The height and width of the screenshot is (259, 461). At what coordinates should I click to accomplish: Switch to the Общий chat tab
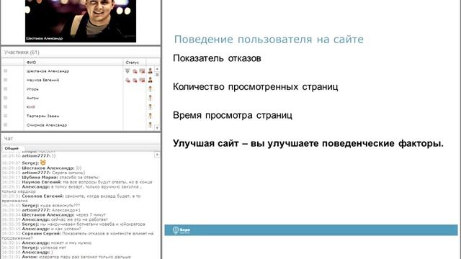pos(12,148)
